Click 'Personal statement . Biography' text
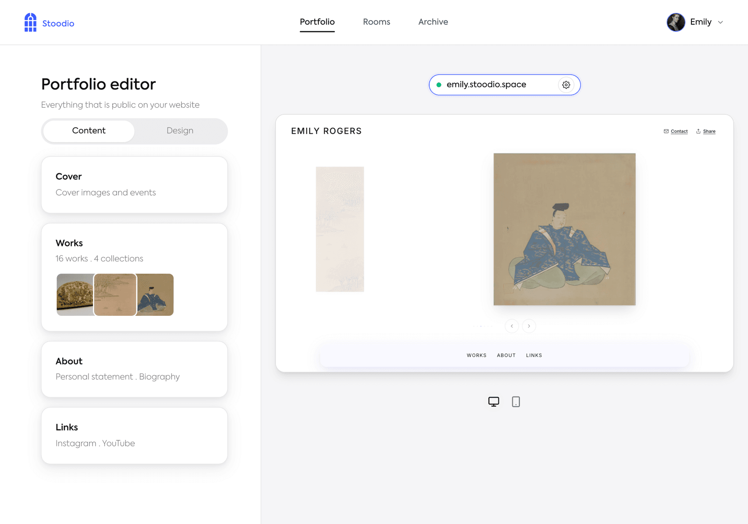Screen dimensions: 748x524 (117, 377)
